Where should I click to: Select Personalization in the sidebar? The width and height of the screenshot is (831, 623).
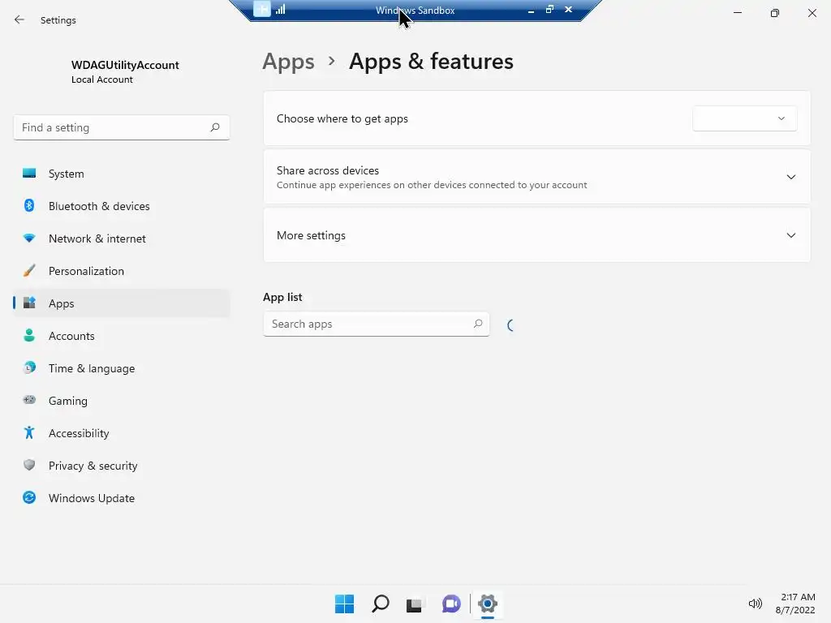(x=122, y=271)
